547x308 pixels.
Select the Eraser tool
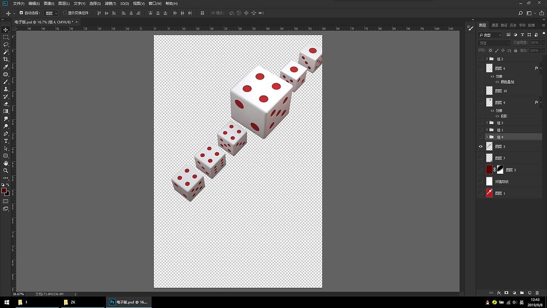(x=6, y=104)
